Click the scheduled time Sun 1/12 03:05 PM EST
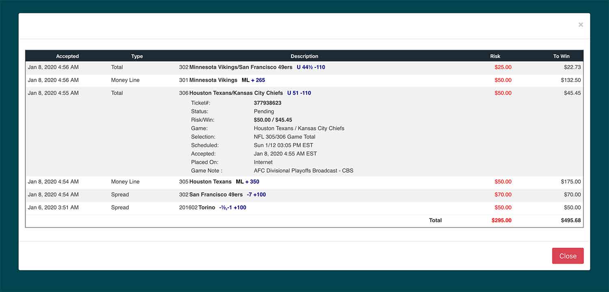 (283, 145)
